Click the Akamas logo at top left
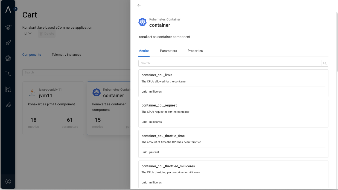The height and width of the screenshot is (190, 338). (8, 10)
